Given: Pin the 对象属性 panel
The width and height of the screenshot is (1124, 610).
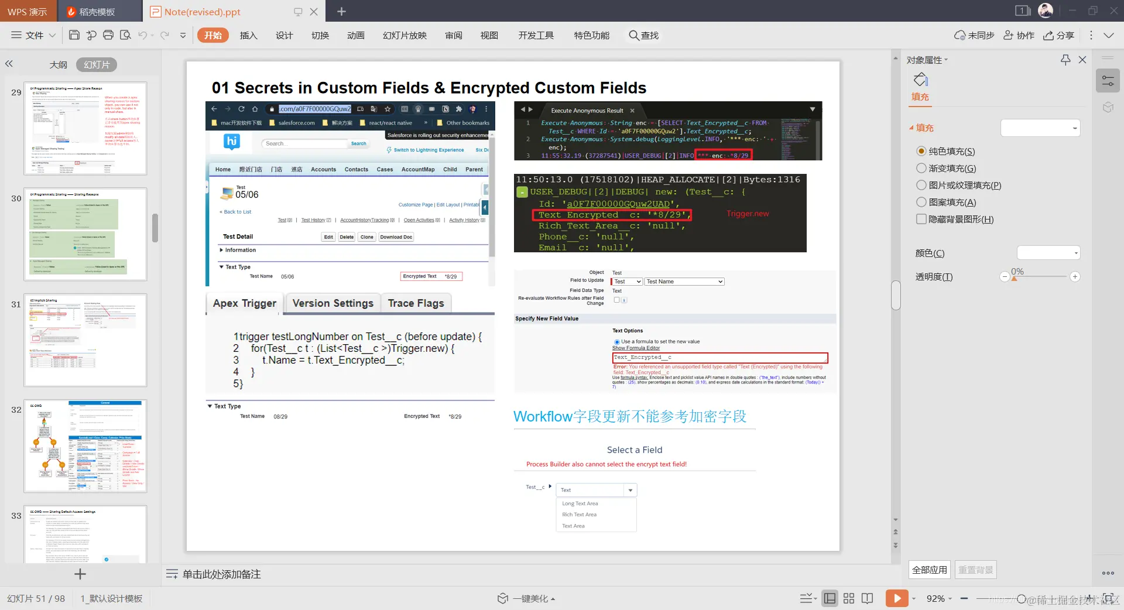Looking at the screenshot, I should pyautogui.click(x=1065, y=60).
